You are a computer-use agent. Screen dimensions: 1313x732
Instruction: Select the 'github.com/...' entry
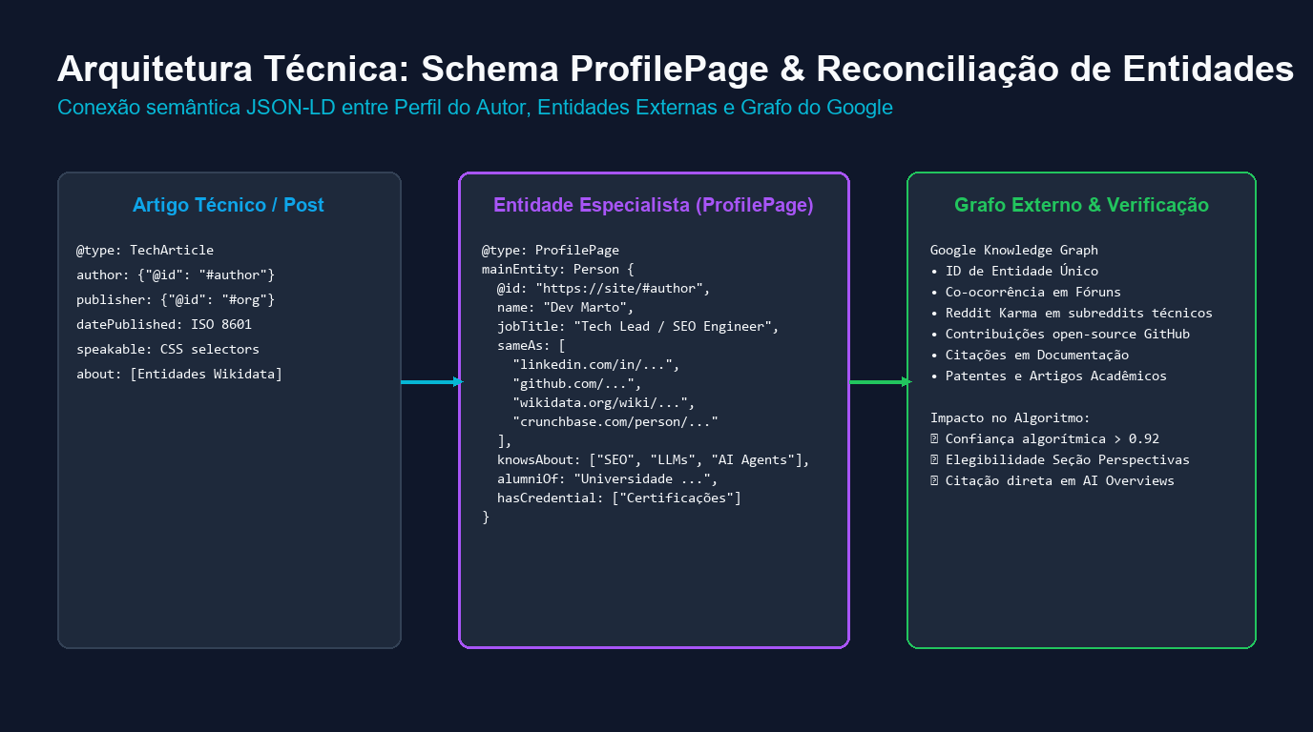click(577, 384)
